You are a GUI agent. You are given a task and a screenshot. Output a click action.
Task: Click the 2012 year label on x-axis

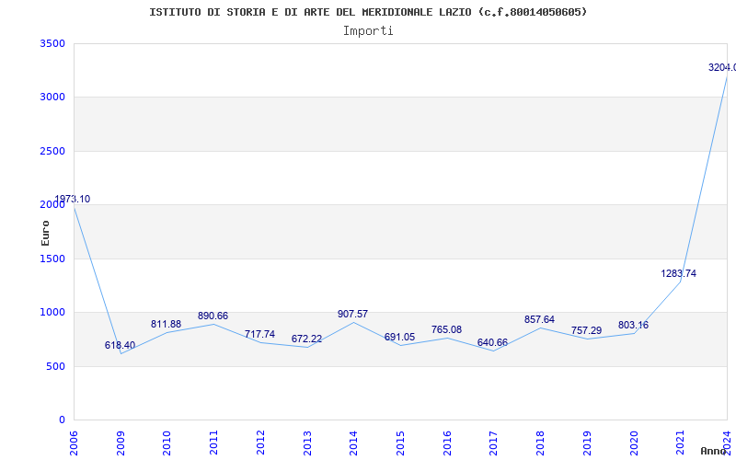(x=260, y=443)
